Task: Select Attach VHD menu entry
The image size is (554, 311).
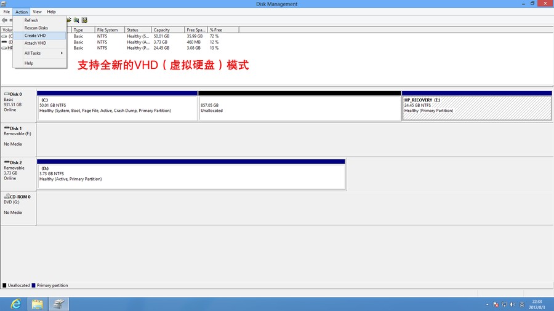Action: pyautogui.click(x=35, y=43)
